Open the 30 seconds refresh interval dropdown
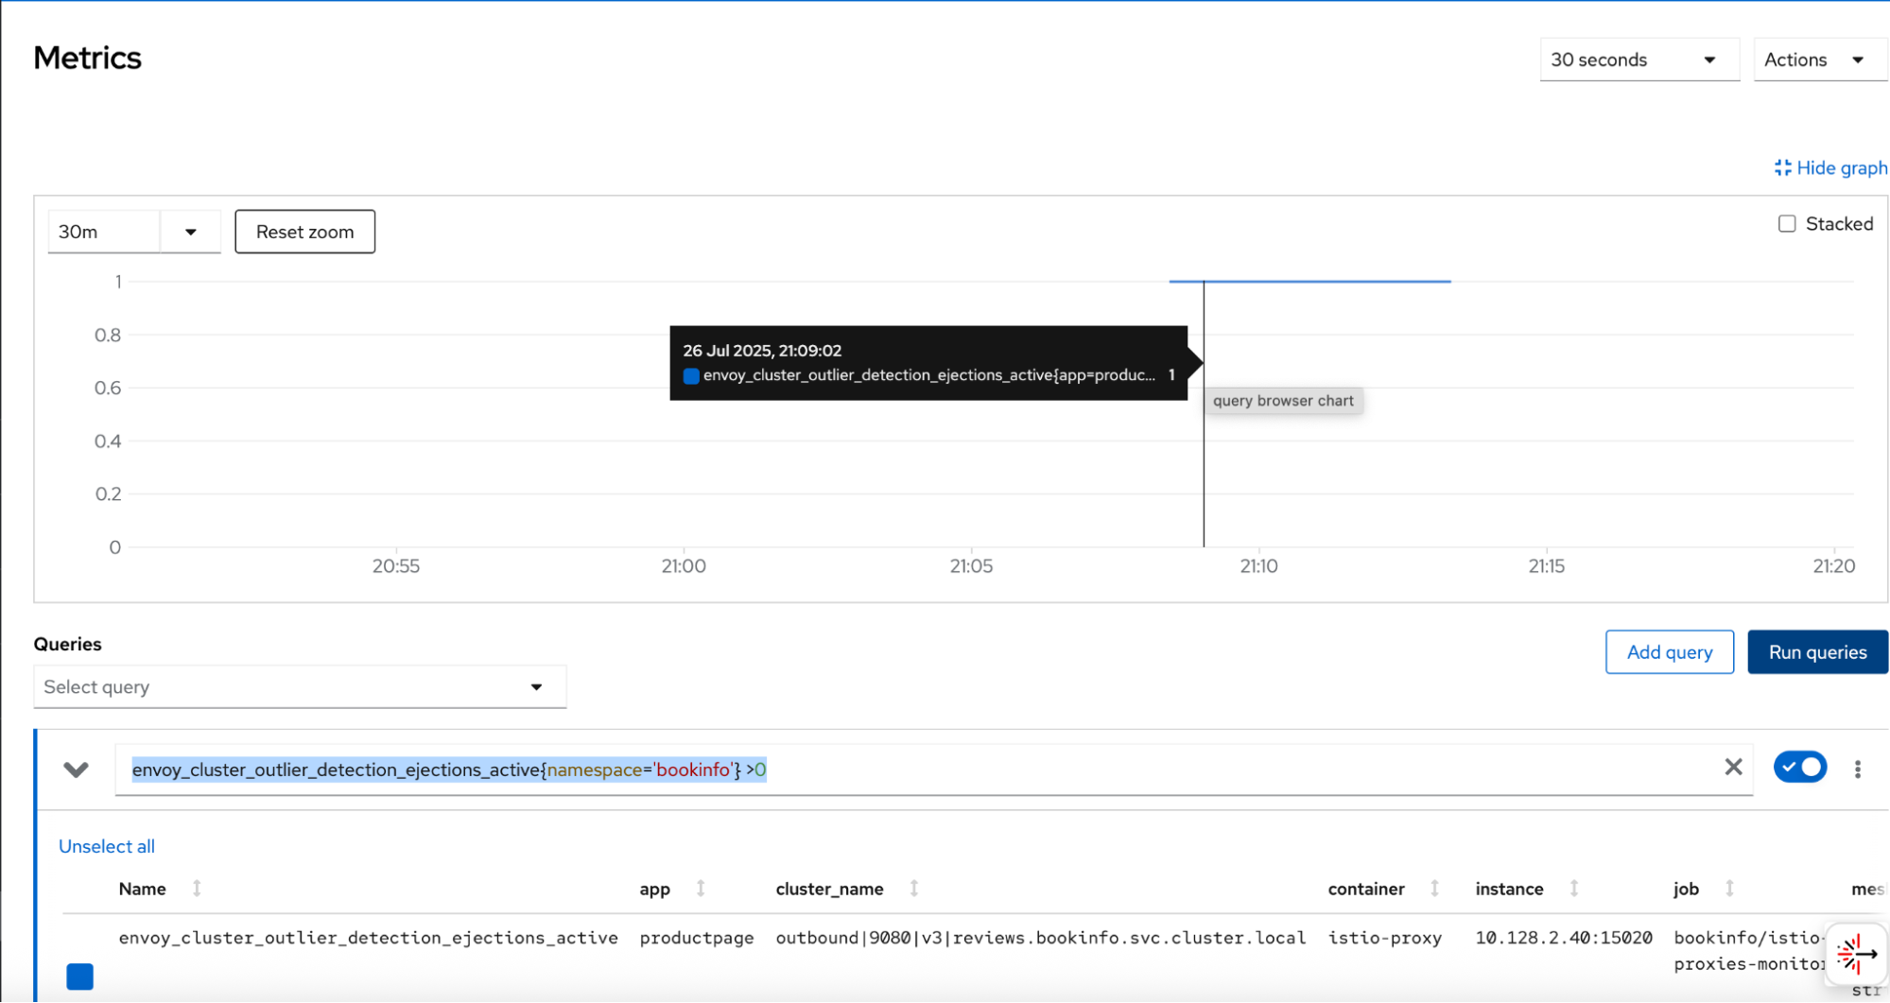The height and width of the screenshot is (1003, 1890). click(x=1639, y=60)
